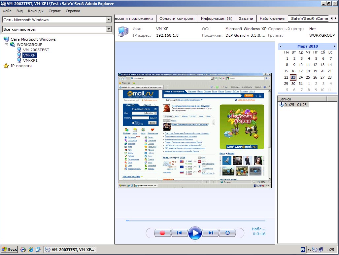This screenshot has width=339, height=255.
Task: Select Сеть Microsoft Windows tree root
Action: click(x=33, y=39)
